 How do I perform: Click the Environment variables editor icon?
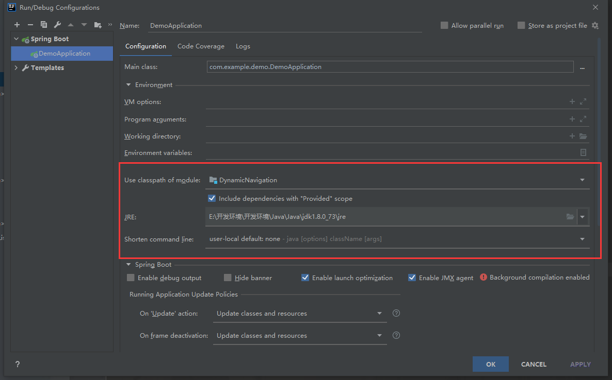[x=583, y=152]
